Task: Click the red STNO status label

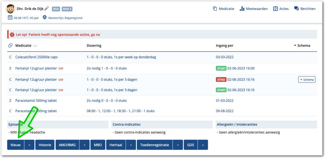Action: (221, 79)
